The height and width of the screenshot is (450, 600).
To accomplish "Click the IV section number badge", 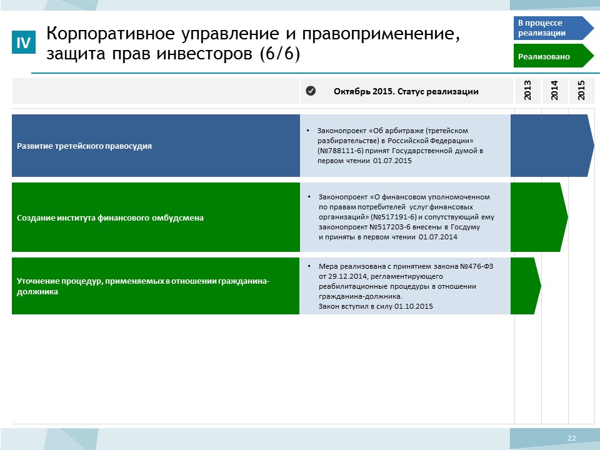I will click(x=24, y=42).
